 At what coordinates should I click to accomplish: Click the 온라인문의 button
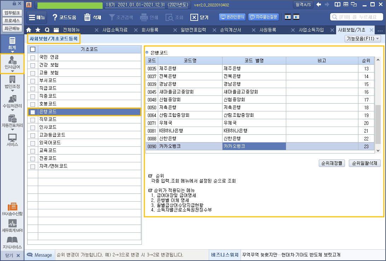tap(232, 17)
